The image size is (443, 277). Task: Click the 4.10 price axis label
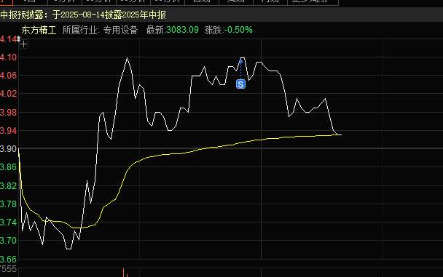click(9, 57)
